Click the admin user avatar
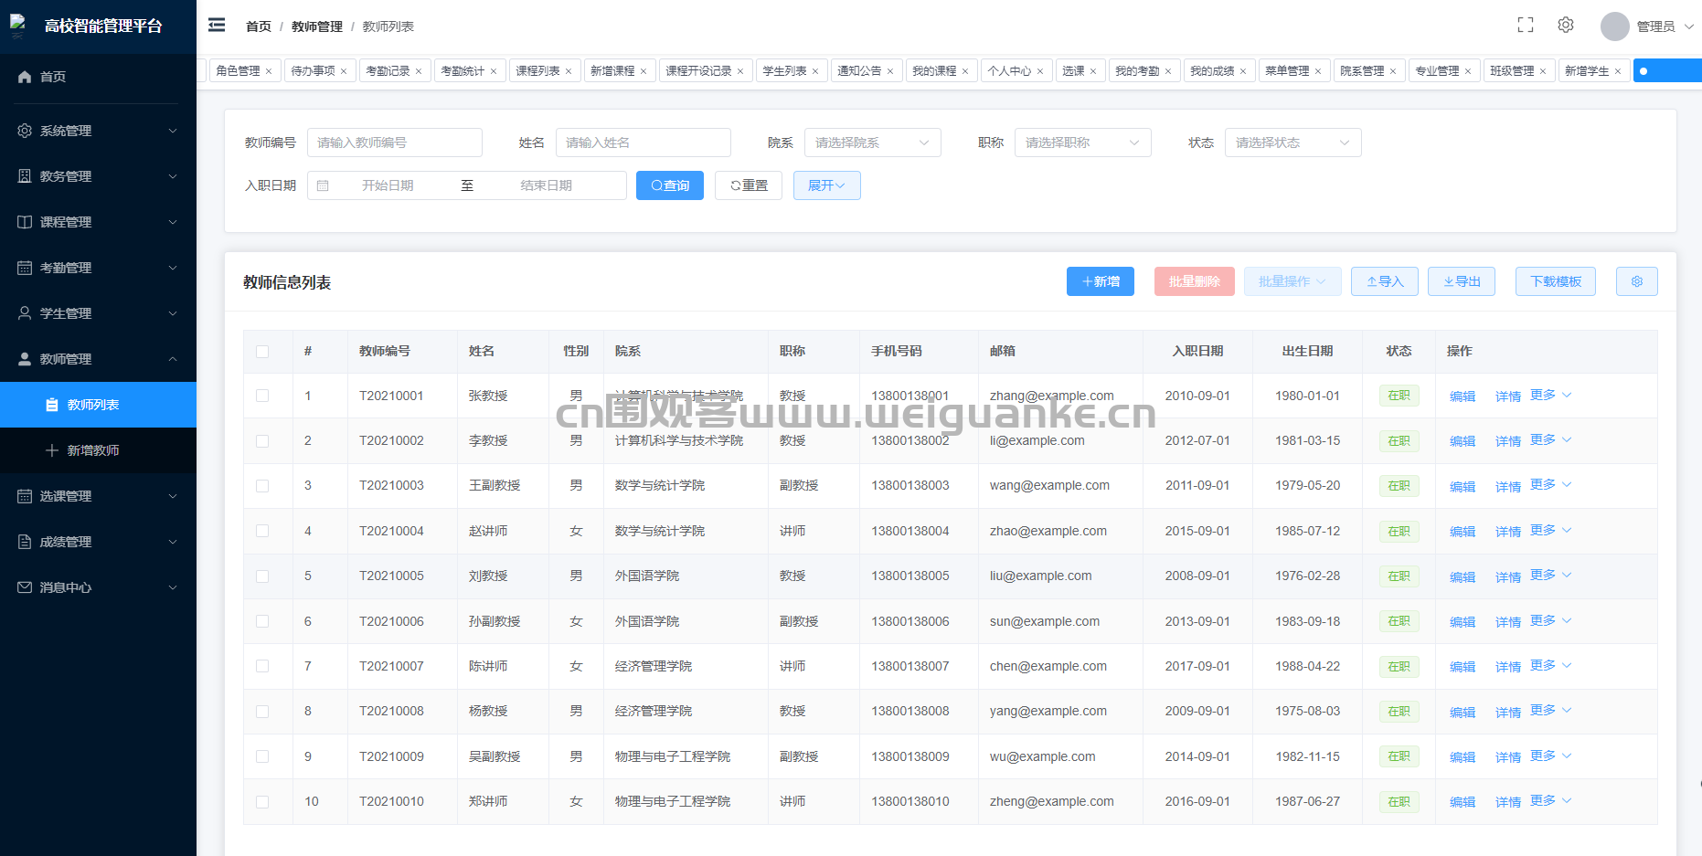 (x=1614, y=26)
